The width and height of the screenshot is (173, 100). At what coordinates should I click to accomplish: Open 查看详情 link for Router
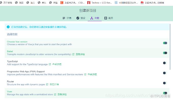(x=54, y=84)
